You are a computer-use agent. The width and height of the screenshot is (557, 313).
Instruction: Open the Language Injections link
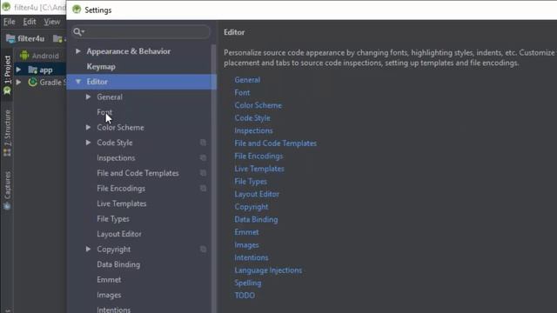tap(268, 270)
